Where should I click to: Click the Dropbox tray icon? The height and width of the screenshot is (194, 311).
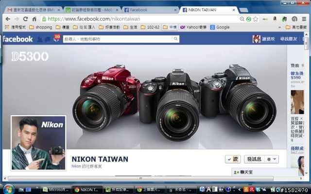point(258,190)
